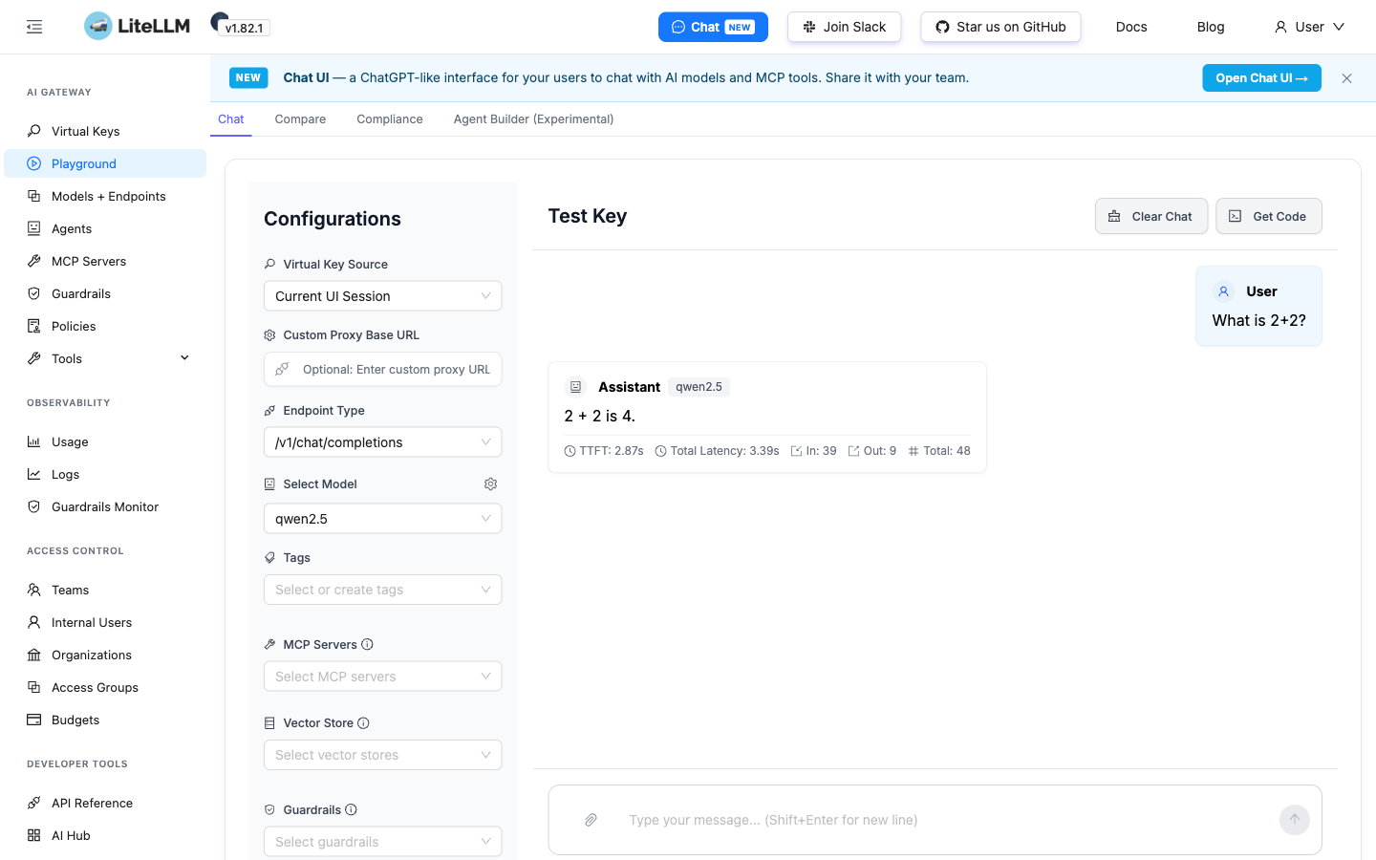Click the user message 'What is 2+2?'
The image size is (1376, 860).
1258,321
